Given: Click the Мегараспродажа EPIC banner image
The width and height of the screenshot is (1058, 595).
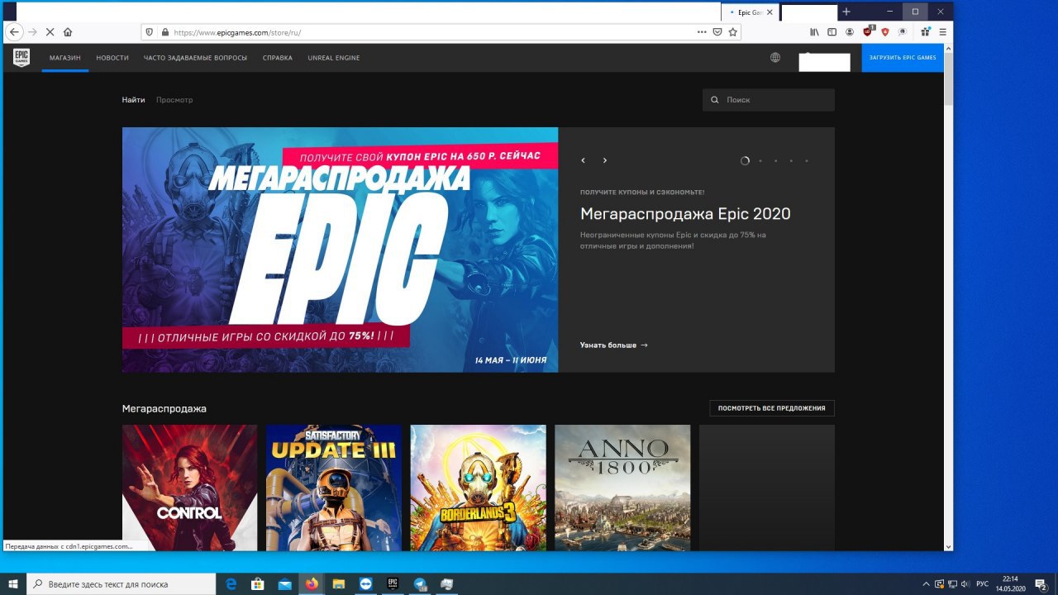Looking at the screenshot, I should [x=340, y=250].
